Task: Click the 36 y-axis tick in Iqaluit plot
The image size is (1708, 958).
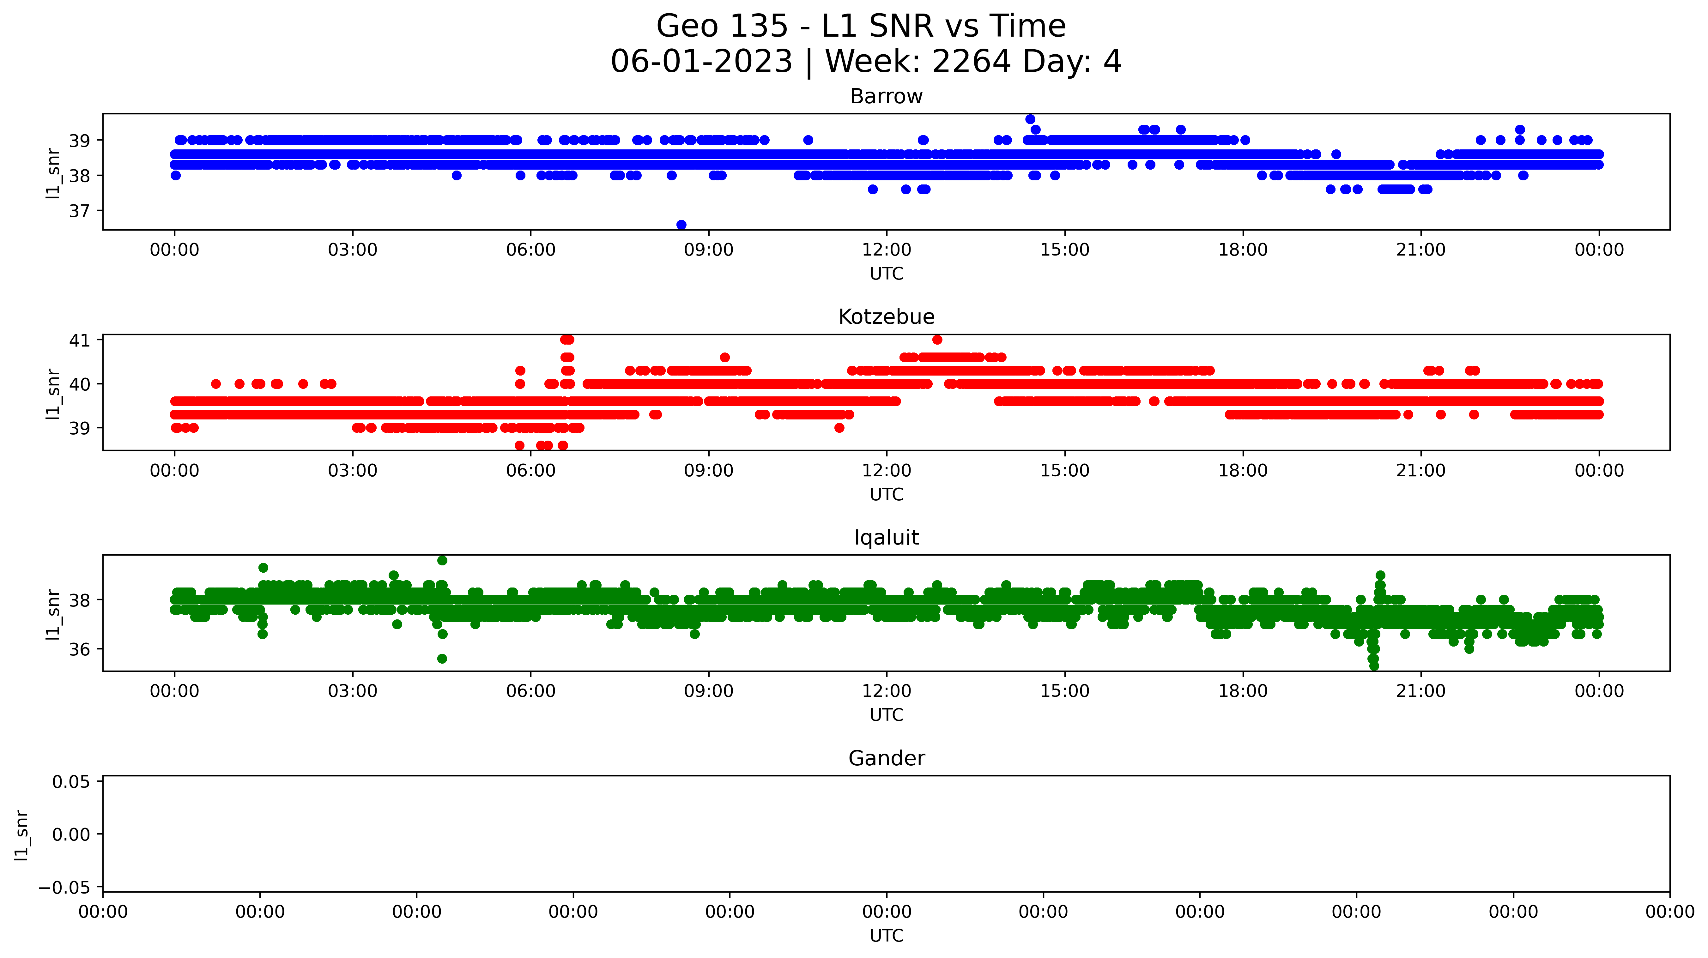Action: 80,650
